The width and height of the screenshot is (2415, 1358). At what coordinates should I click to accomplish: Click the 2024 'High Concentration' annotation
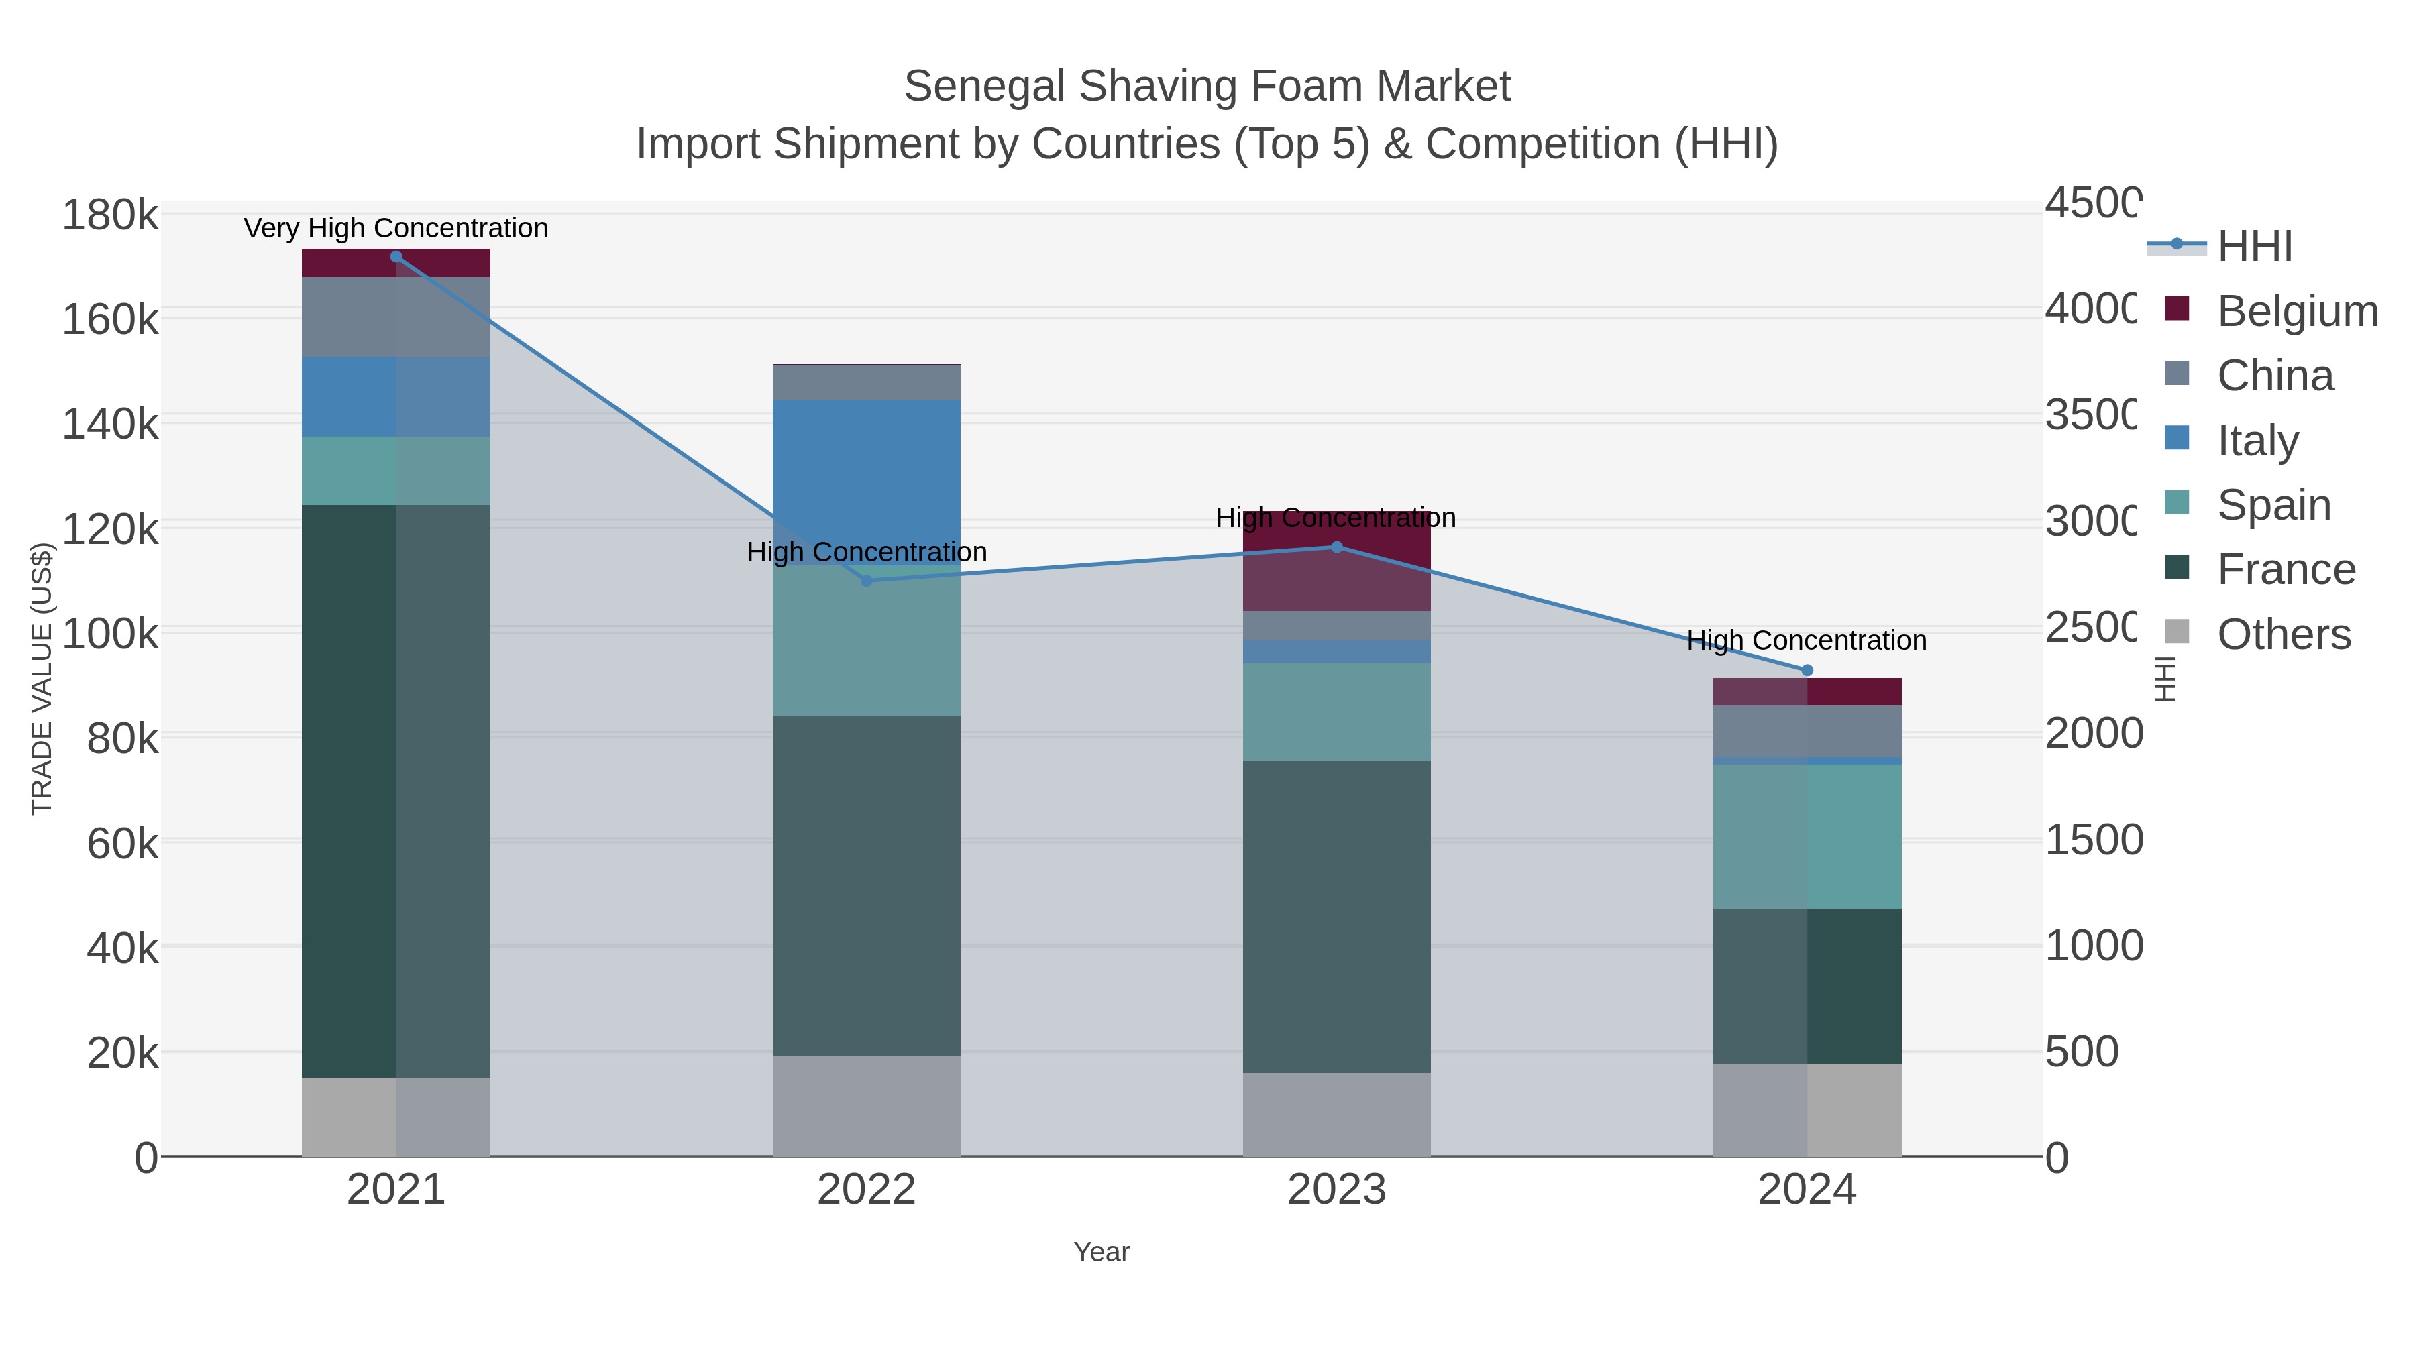pos(1807,641)
